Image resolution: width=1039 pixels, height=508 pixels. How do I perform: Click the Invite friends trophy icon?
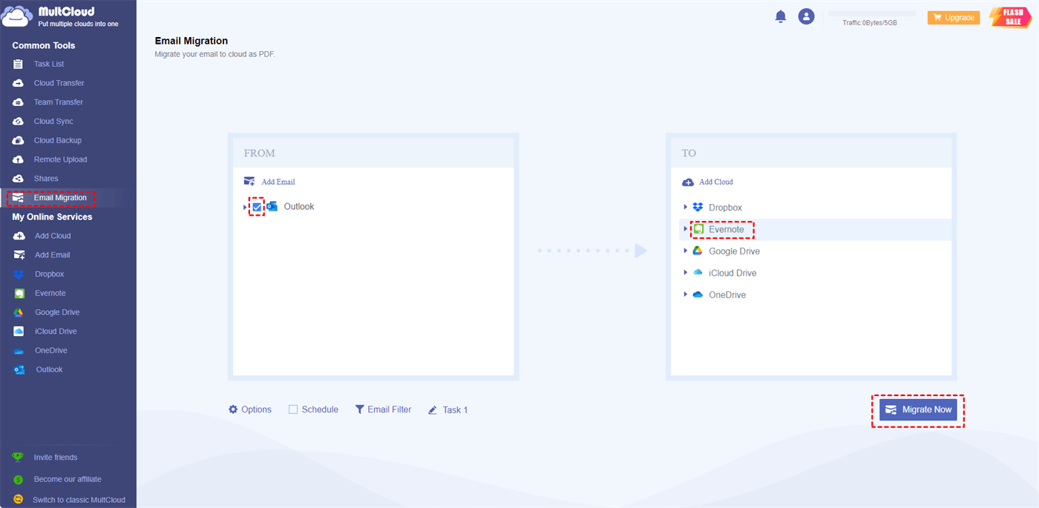tap(18, 458)
